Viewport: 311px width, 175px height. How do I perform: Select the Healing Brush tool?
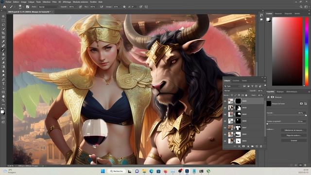pyautogui.click(x=3, y=46)
